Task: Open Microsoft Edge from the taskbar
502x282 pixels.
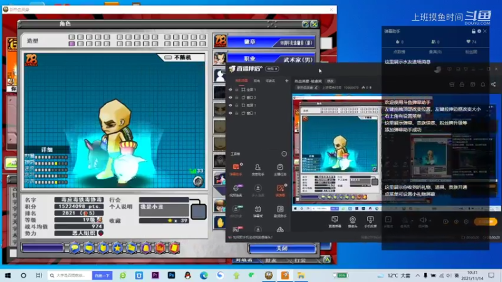Action: [x=203, y=275]
